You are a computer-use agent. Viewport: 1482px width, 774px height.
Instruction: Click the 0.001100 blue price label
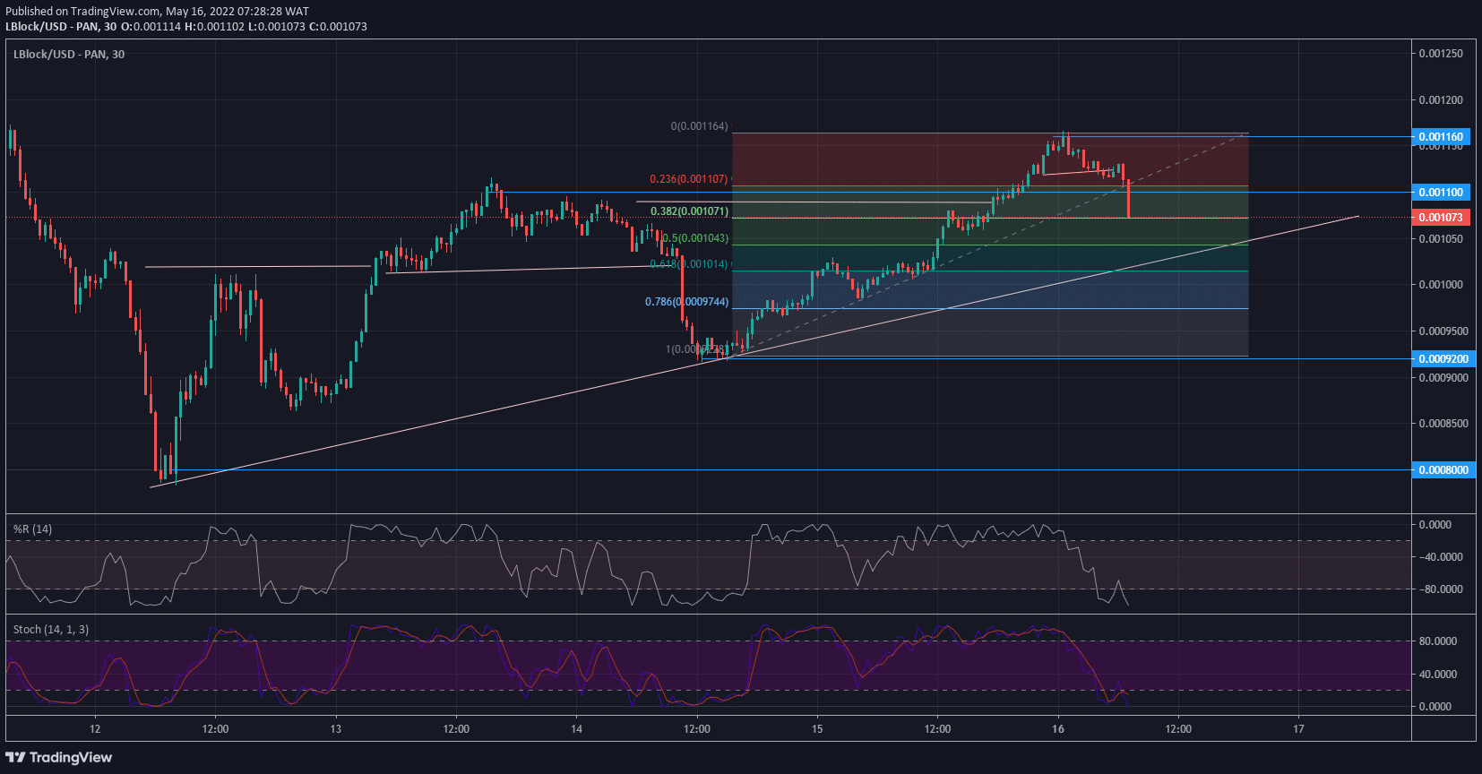pyautogui.click(x=1441, y=193)
